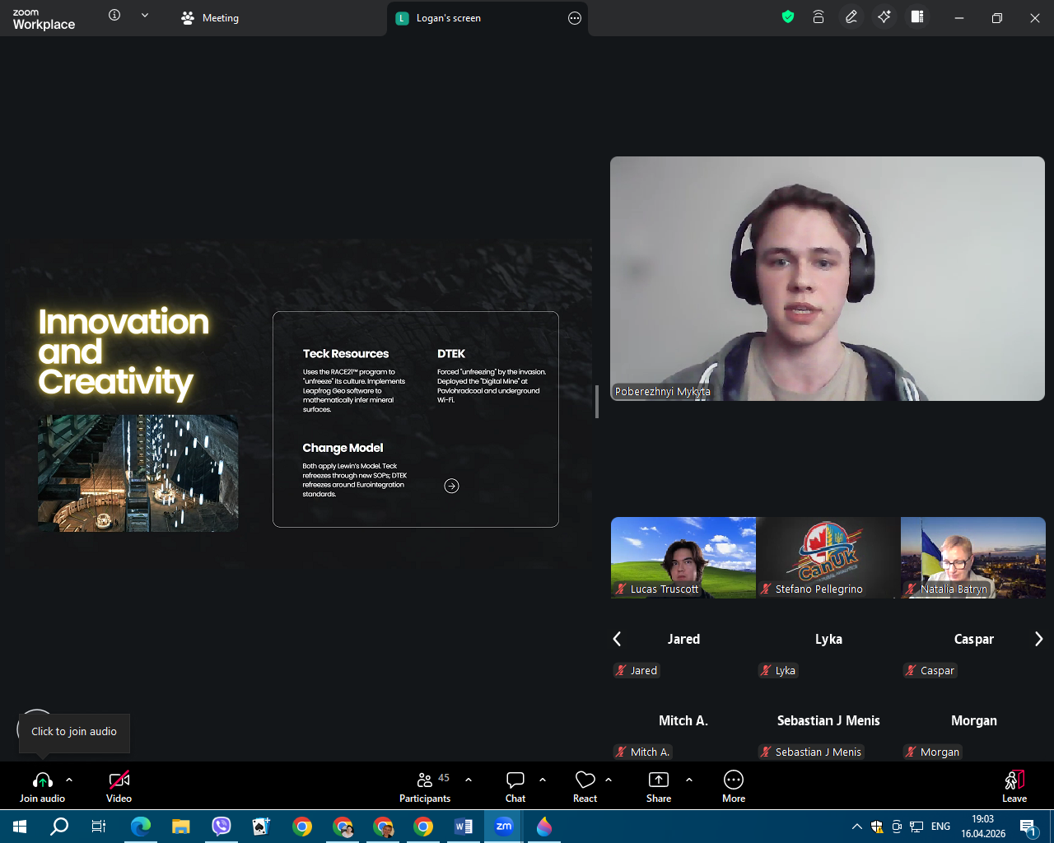
Task: Click the More options icon
Action: pyautogui.click(x=733, y=786)
